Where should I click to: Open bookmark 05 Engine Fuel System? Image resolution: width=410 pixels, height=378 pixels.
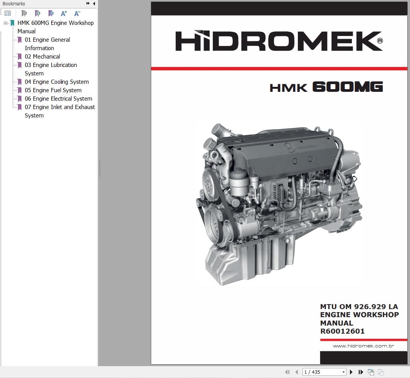pos(53,90)
